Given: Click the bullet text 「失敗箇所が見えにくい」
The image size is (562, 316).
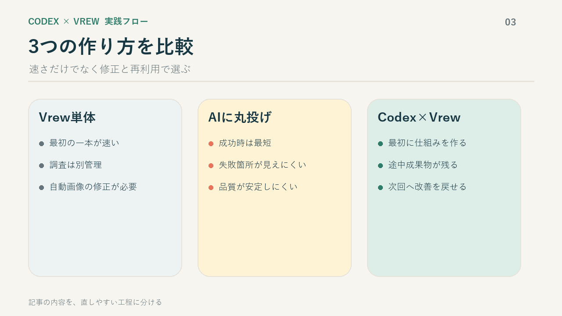Looking at the screenshot, I should pyautogui.click(x=263, y=165).
